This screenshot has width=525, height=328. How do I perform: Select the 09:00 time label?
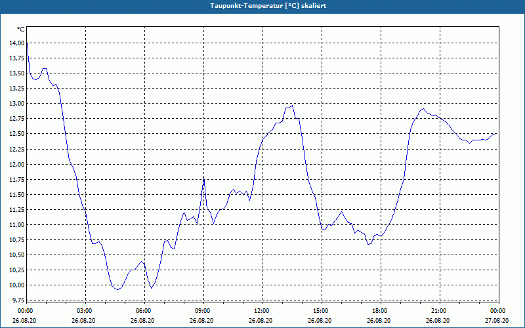[x=202, y=311]
